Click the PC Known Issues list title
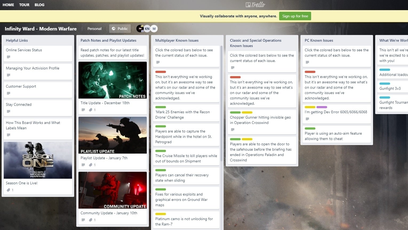 click(x=319, y=40)
